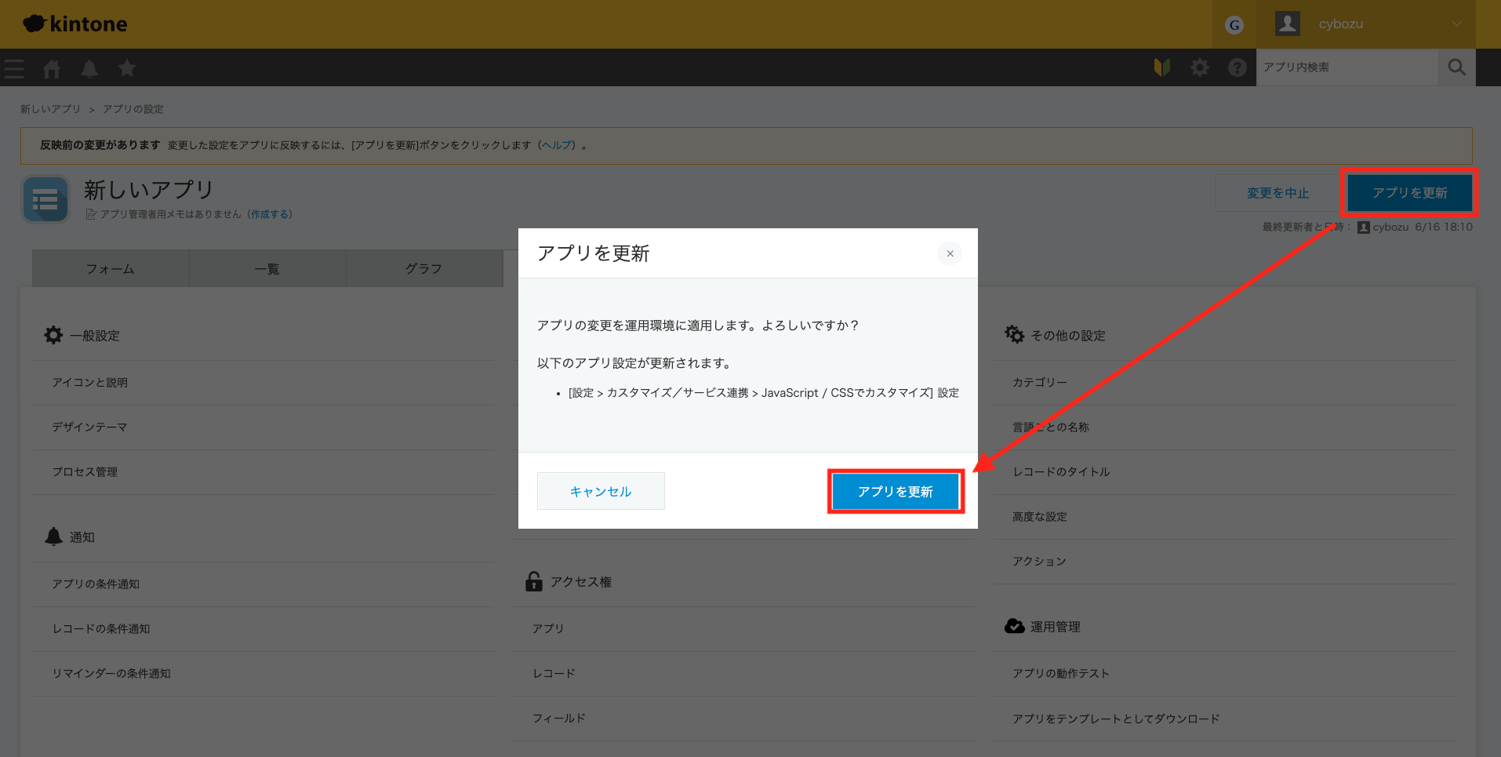Click the header アプリを更新 button
Image resolution: width=1501 pixels, height=757 pixels.
pos(1410,193)
